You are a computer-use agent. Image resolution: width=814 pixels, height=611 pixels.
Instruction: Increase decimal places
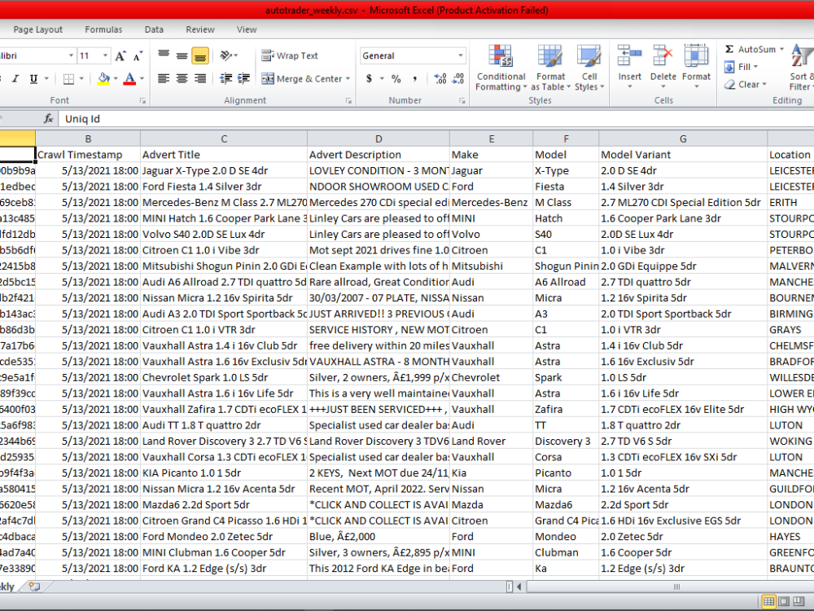(x=440, y=78)
